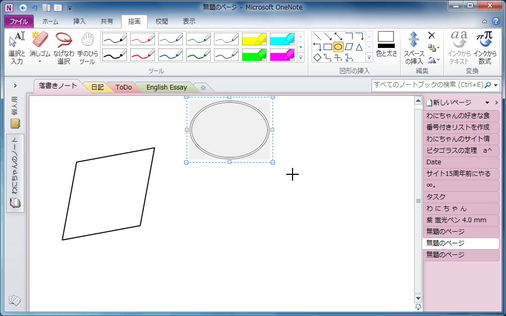506x316 pixels.
Task: Switch to the 共有 ribbon tab
Action: pyautogui.click(x=107, y=22)
